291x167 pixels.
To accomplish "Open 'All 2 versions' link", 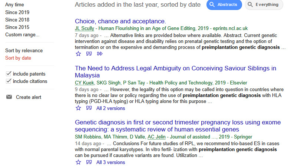I will [x=110, y=108].
